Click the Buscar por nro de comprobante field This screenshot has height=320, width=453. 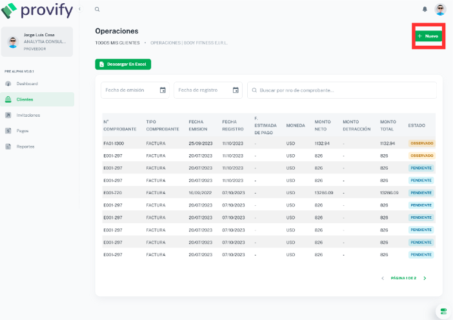[x=342, y=90]
